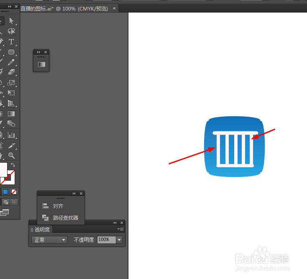
Task: Close the 透明度 panel
Action: pyautogui.click(x=122, y=223)
